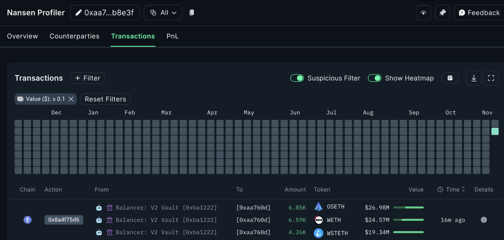Add a new Filter
The width and height of the screenshot is (504, 240).
click(x=88, y=78)
